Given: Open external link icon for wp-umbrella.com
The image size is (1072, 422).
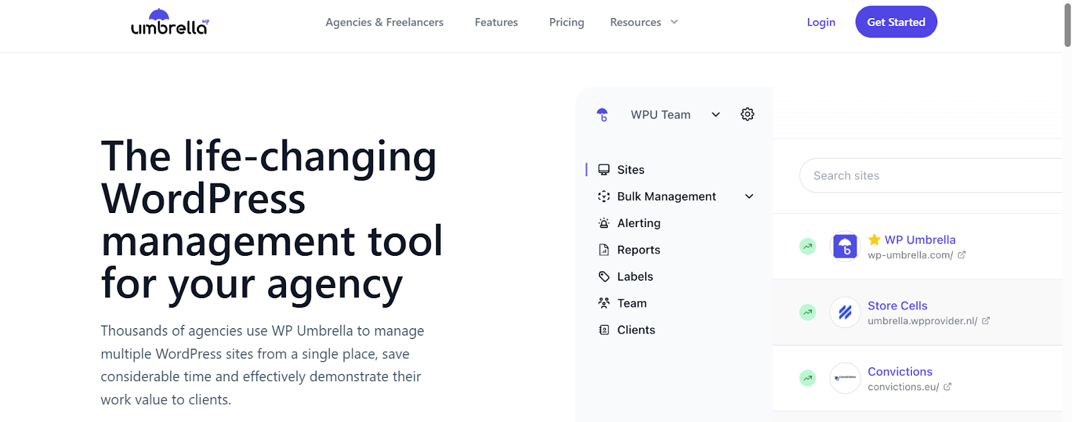Looking at the screenshot, I should tap(961, 255).
